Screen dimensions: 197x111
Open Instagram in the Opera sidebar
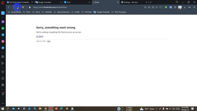(3, 41)
